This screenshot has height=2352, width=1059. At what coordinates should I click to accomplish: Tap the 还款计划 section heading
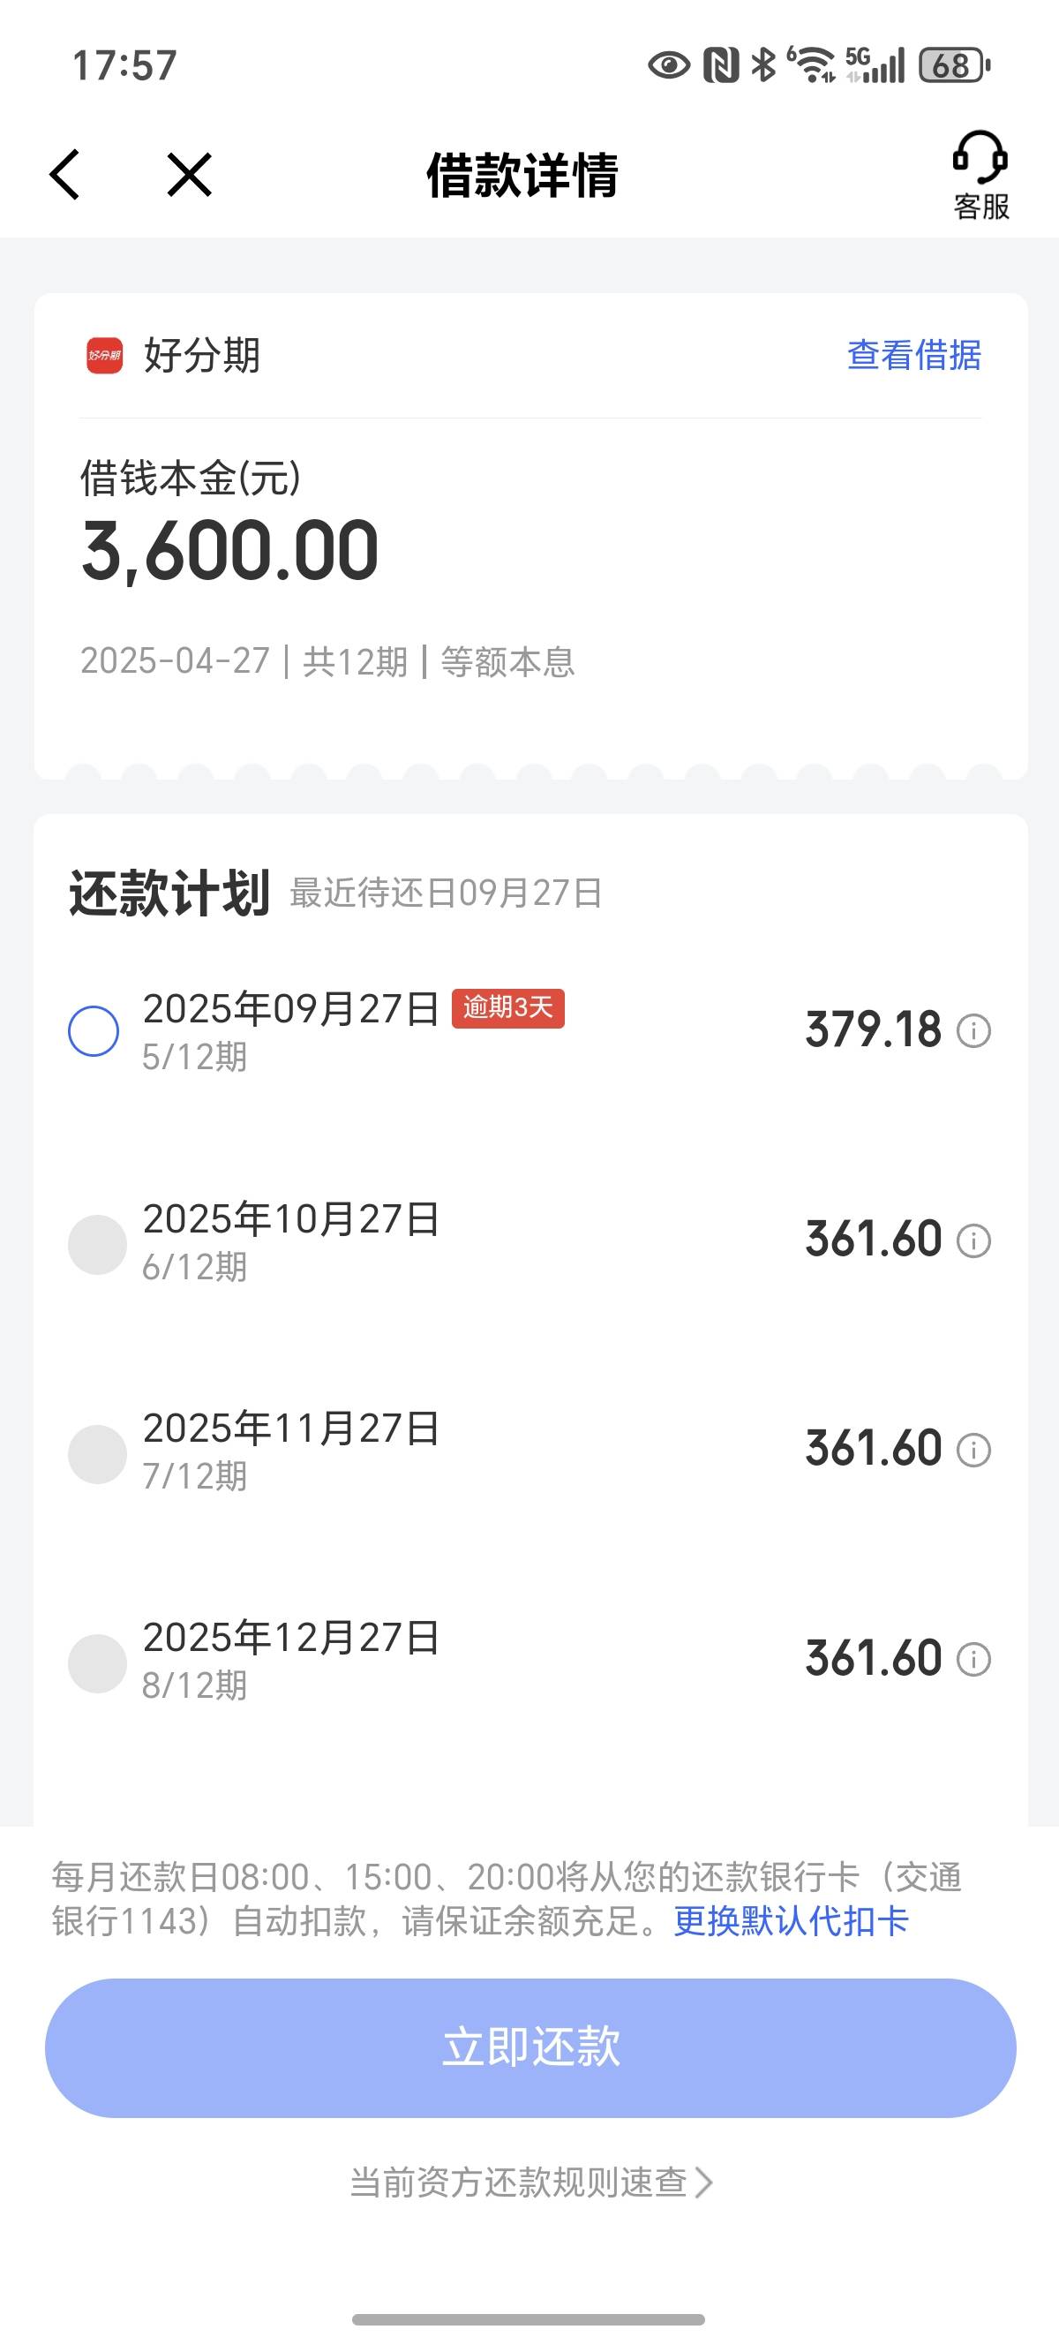click(x=169, y=893)
